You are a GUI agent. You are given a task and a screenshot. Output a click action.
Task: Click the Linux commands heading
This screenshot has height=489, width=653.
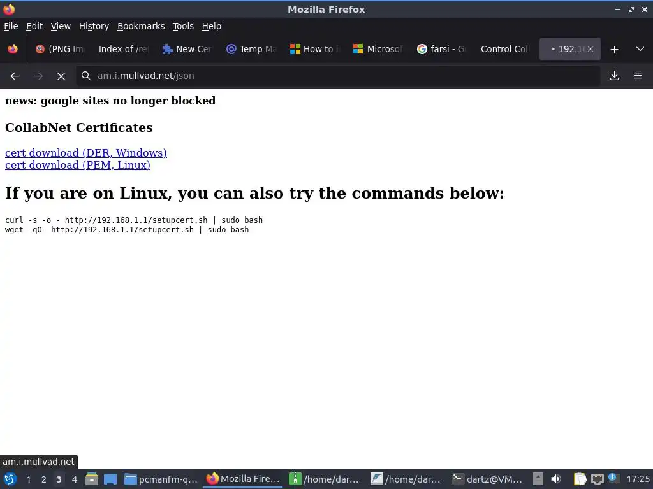(x=254, y=194)
